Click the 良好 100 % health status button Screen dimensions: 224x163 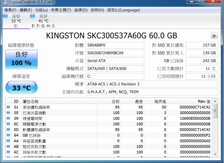[21, 59]
